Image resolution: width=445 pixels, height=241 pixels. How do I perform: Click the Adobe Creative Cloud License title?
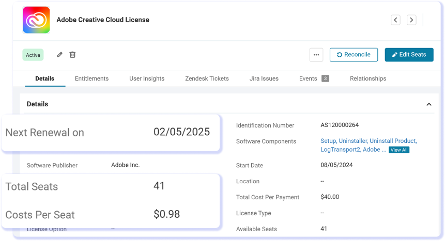103,20
